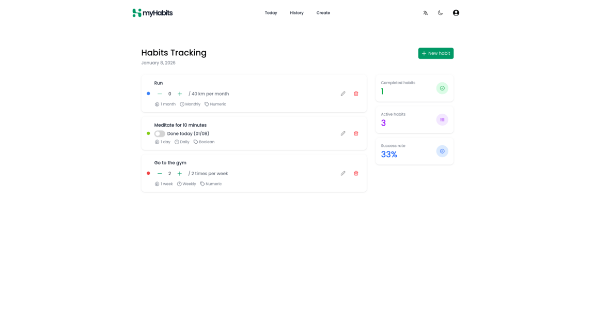
Task: Click the Success rate card icon
Action: click(442, 151)
